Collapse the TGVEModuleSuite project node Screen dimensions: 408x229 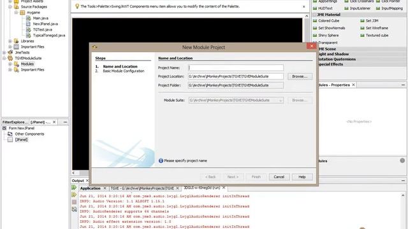[4, 58]
